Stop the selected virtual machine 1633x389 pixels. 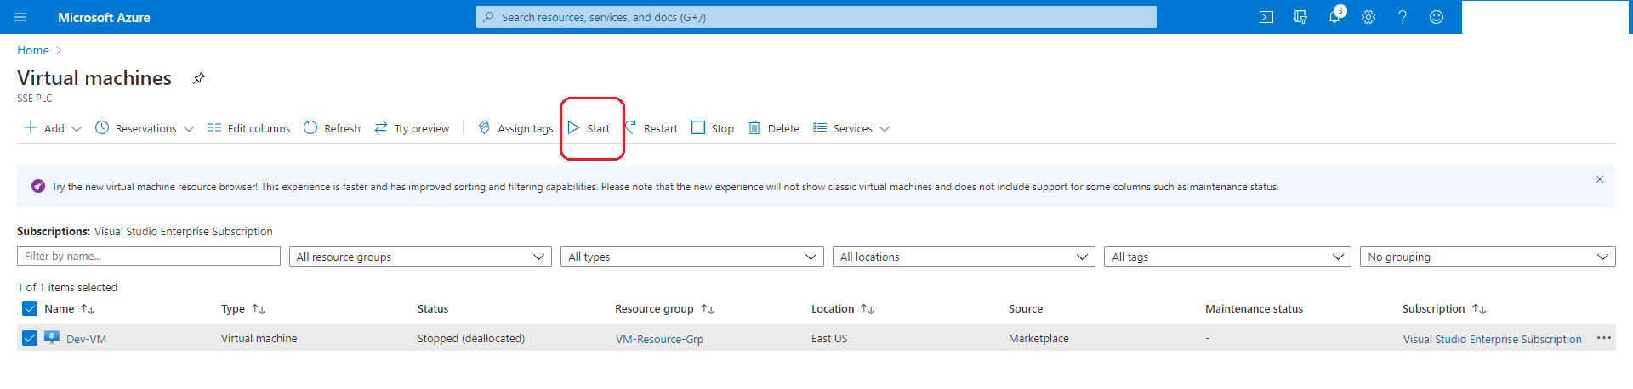(713, 128)
